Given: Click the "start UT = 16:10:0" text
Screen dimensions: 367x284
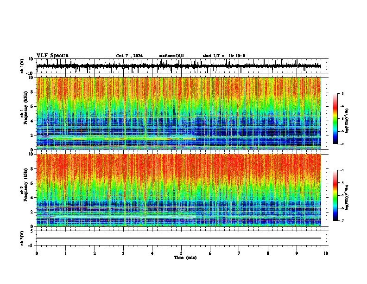Looking at the screenshot, I should click(x=224, y=56).
